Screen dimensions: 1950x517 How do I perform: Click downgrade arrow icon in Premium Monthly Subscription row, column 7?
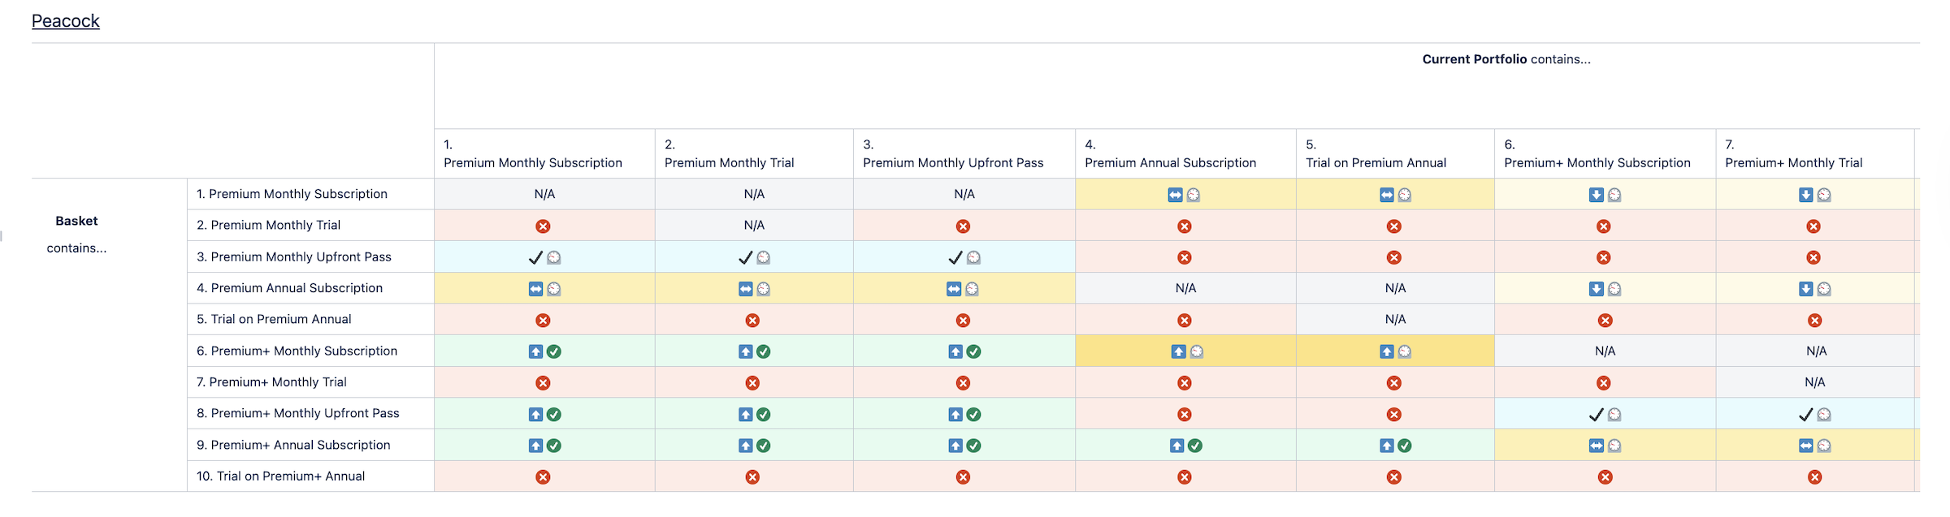(1806, 195)
